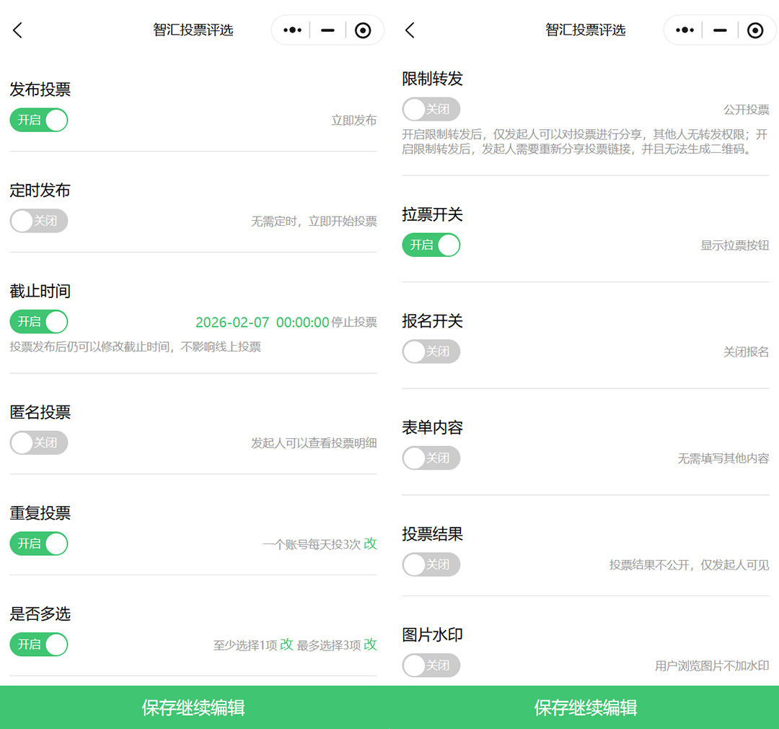Click 改 after 至少选择1项
This screenshot has width=779, height=729.
click(286, 645)
